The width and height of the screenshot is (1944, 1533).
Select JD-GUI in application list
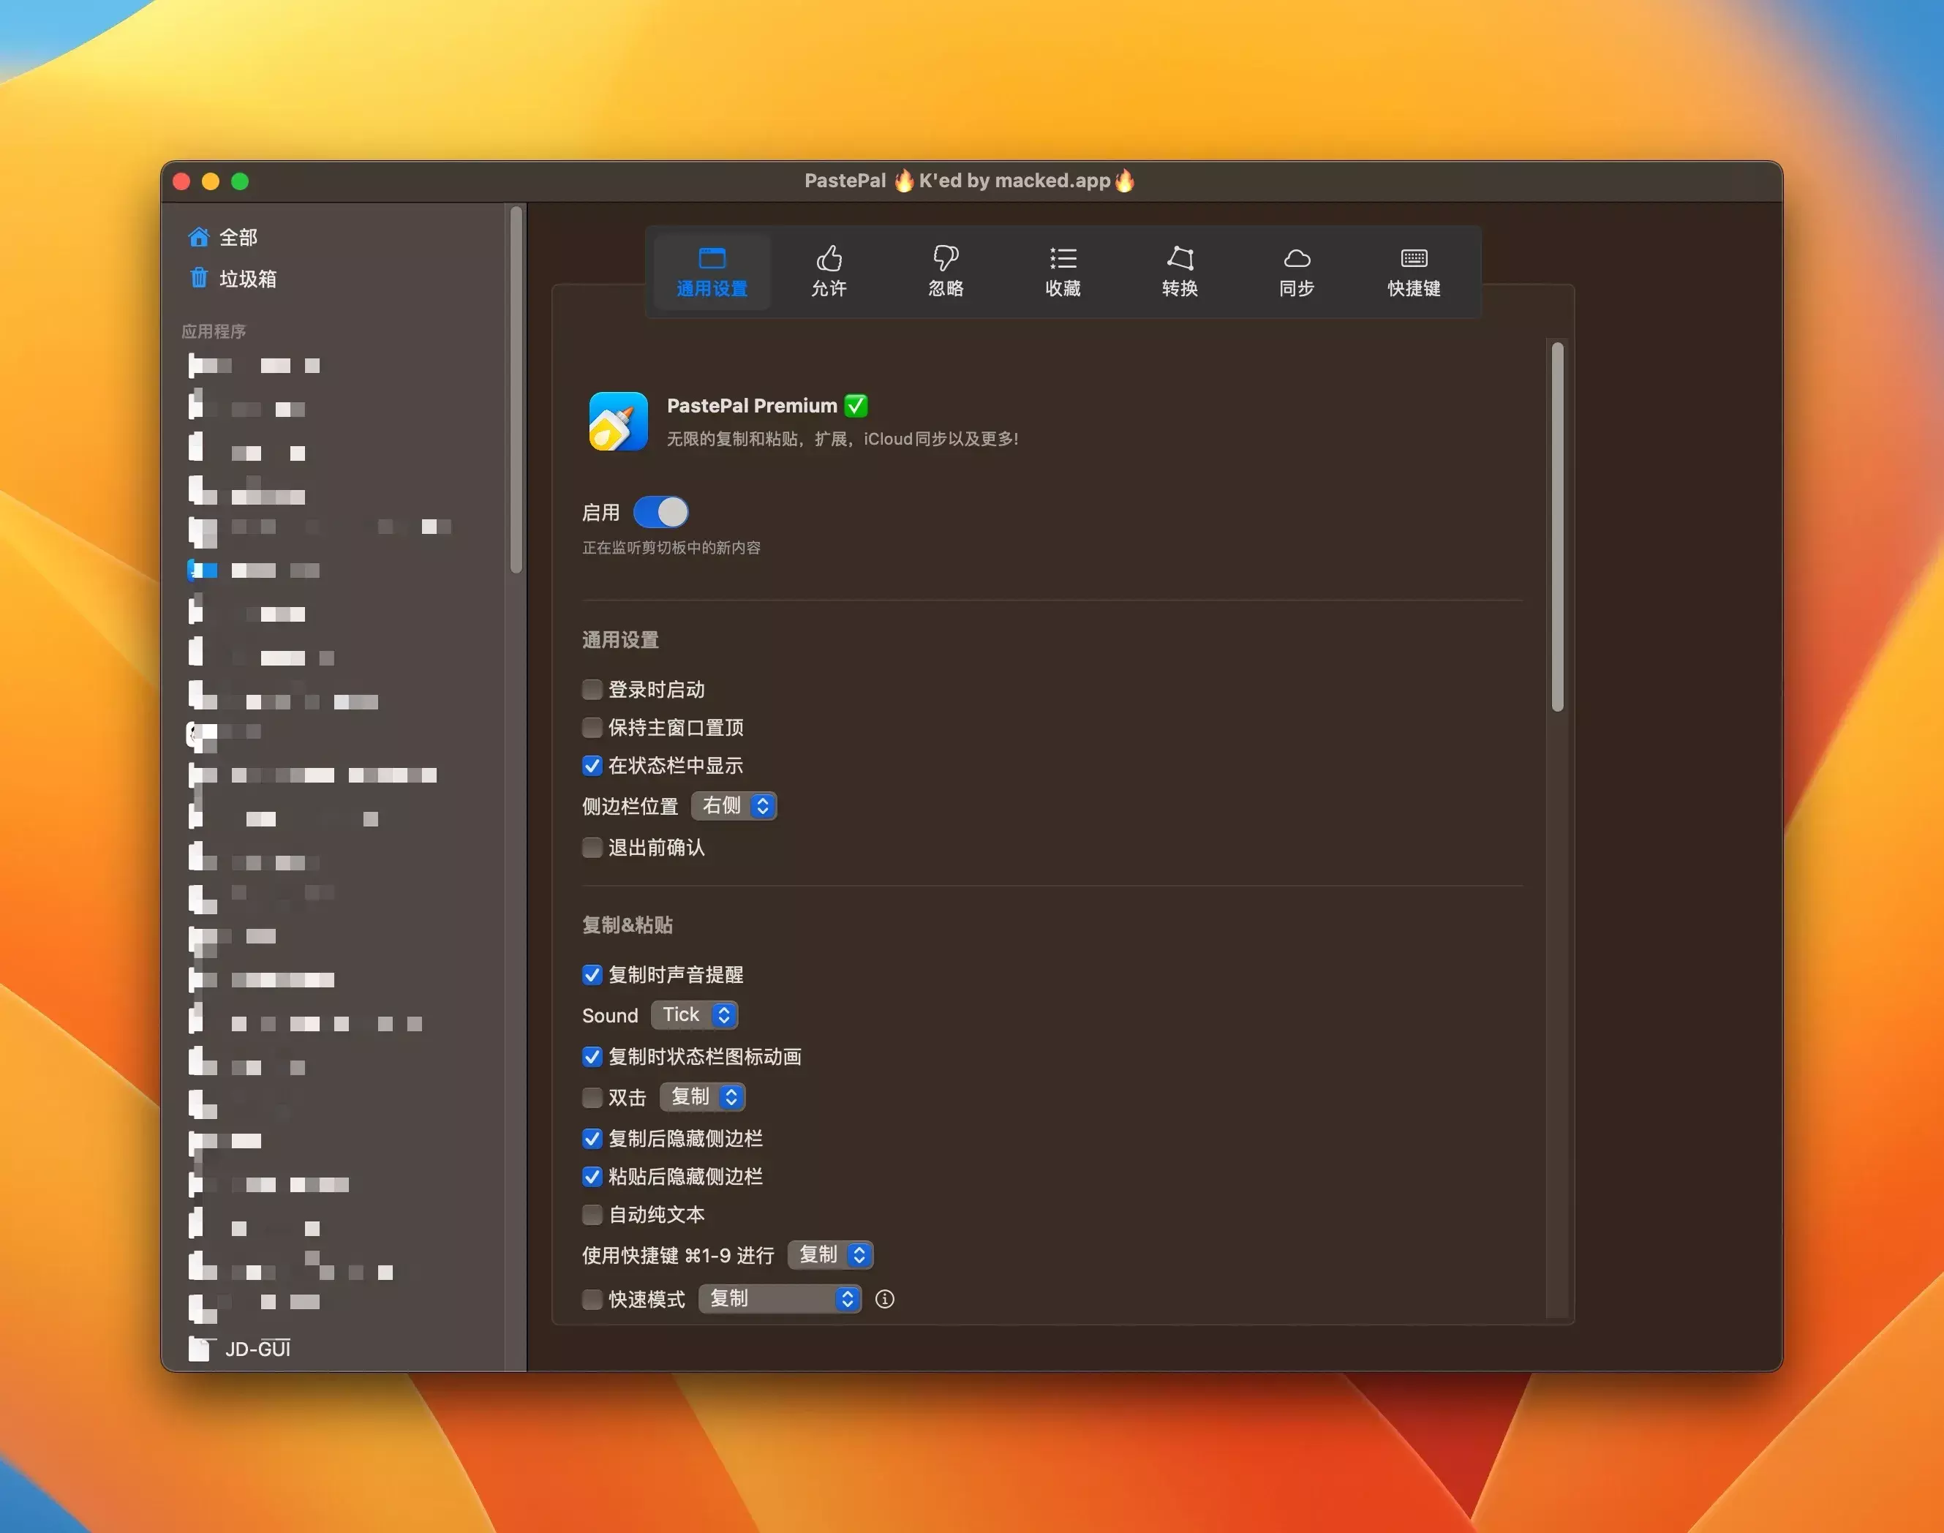257,1349
